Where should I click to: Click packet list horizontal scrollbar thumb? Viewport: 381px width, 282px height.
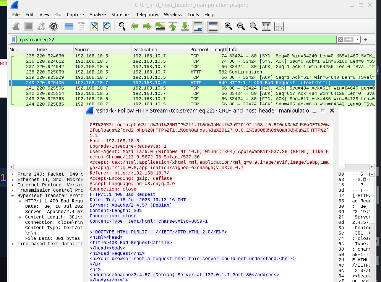point(357,167)
